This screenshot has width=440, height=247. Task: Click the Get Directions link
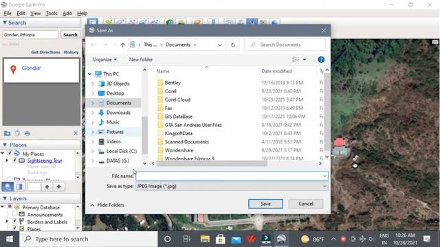coord(45,52)
